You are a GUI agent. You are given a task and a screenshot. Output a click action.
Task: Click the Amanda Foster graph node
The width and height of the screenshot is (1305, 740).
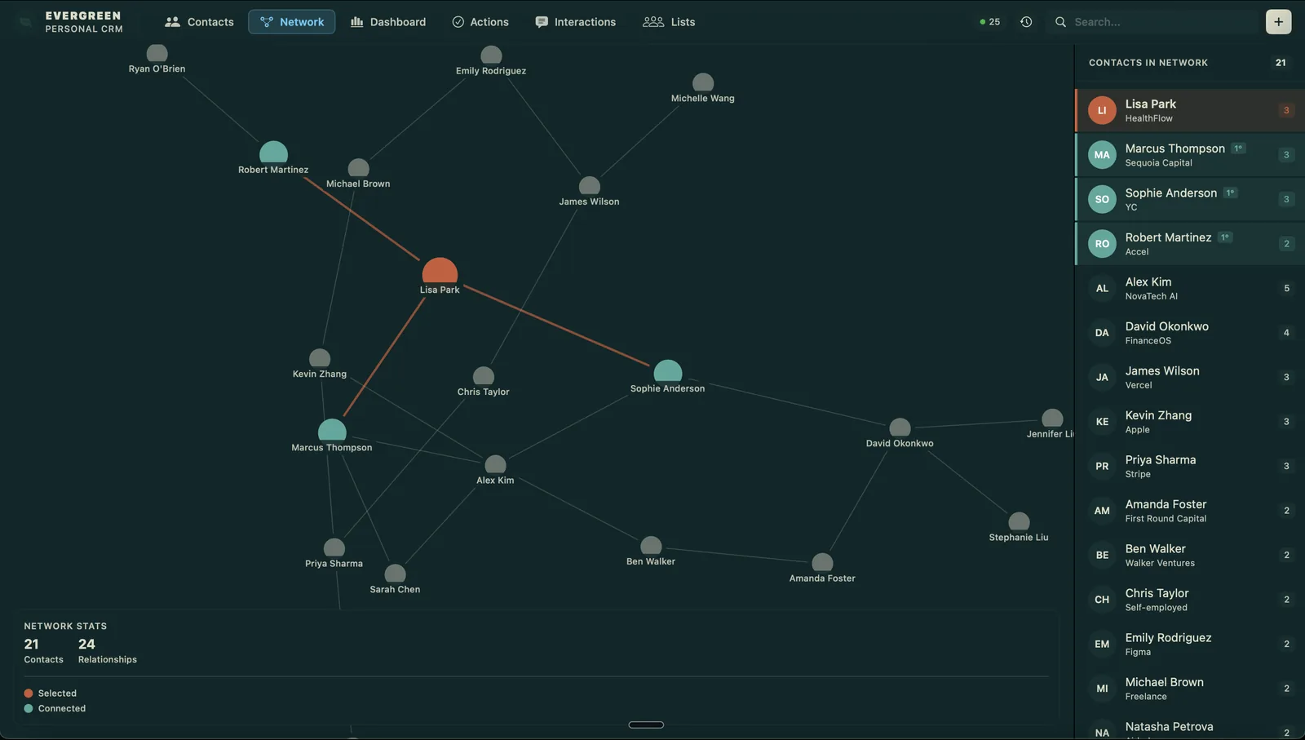click(x=822, y=562)
